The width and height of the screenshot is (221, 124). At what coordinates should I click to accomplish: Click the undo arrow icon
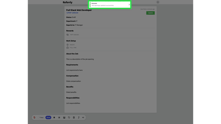69,117
